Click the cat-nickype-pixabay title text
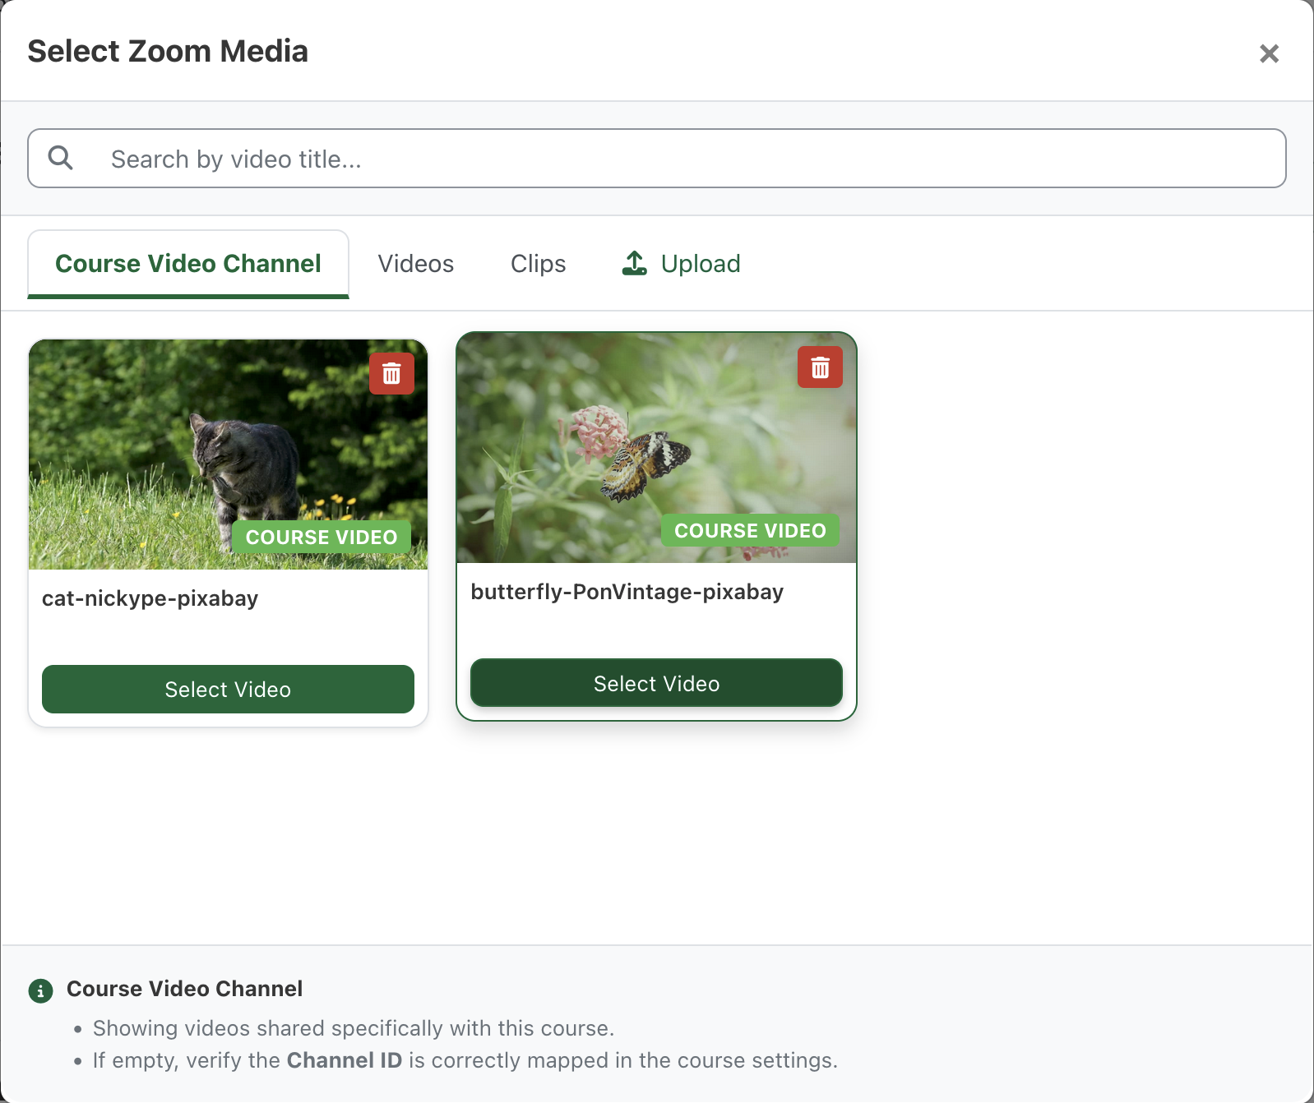This screenshot has height=1103, width=1314. [150, 598]
